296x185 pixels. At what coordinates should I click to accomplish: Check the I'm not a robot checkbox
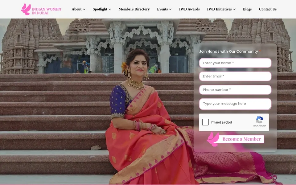205,122
